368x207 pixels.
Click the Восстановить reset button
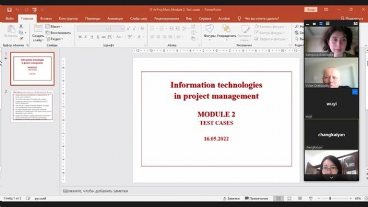coord(59,33)
